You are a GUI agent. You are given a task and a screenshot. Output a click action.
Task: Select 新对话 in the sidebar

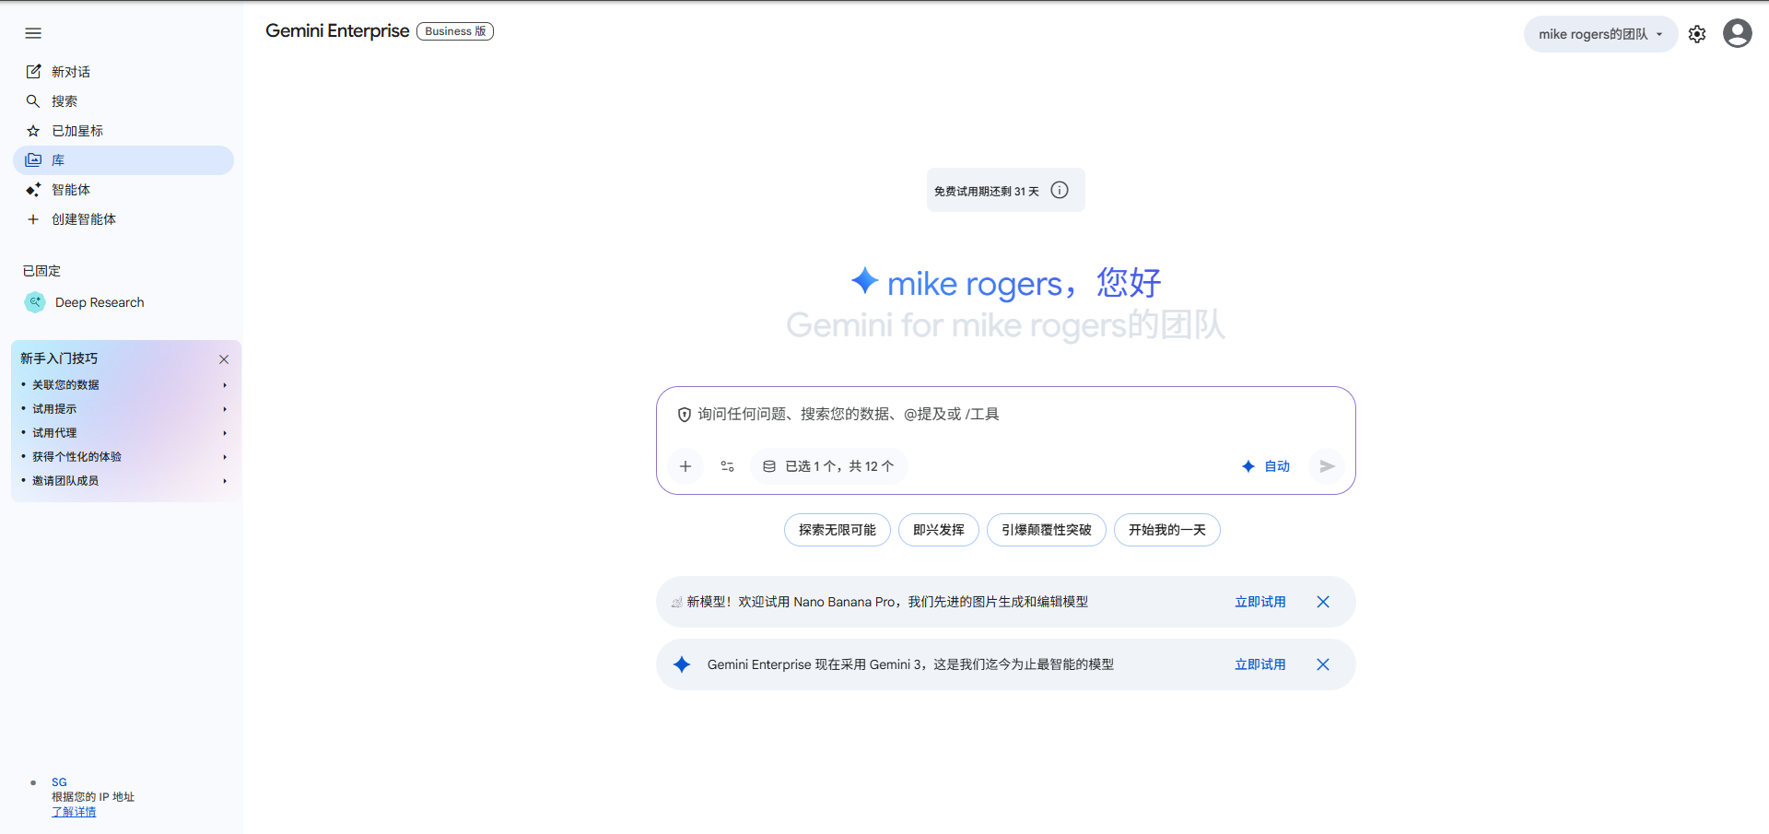[70, 72]
